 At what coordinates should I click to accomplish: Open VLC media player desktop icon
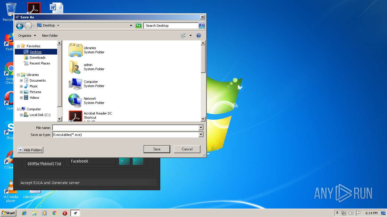coord(10,191)
